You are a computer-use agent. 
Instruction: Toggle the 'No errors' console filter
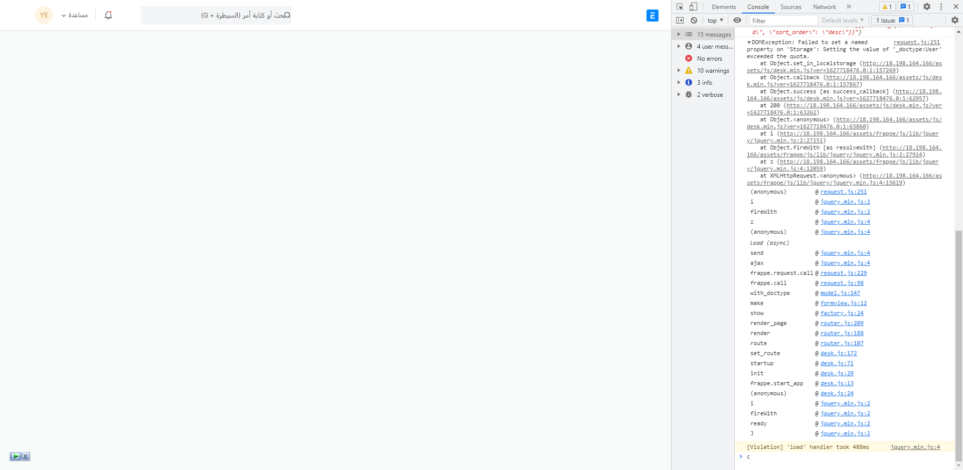click(x=709, y=58)
